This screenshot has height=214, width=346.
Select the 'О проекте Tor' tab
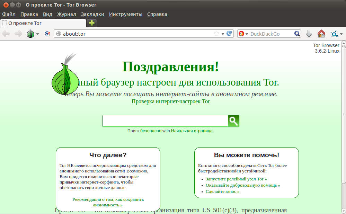(x=43, y=23)
